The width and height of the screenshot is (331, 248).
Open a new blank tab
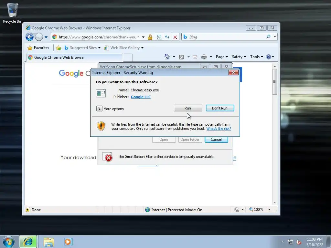[127, 57]
